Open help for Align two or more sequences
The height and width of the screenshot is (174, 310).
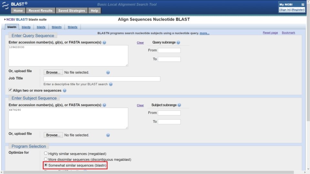pyautogui.click(x=65, y=91)
